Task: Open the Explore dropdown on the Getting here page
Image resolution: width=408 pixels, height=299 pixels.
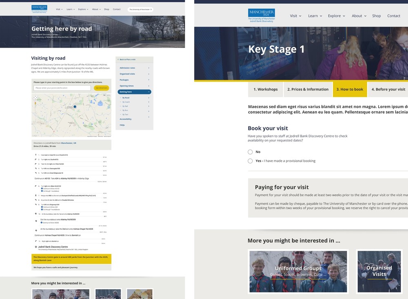Action: coord(83,9)
